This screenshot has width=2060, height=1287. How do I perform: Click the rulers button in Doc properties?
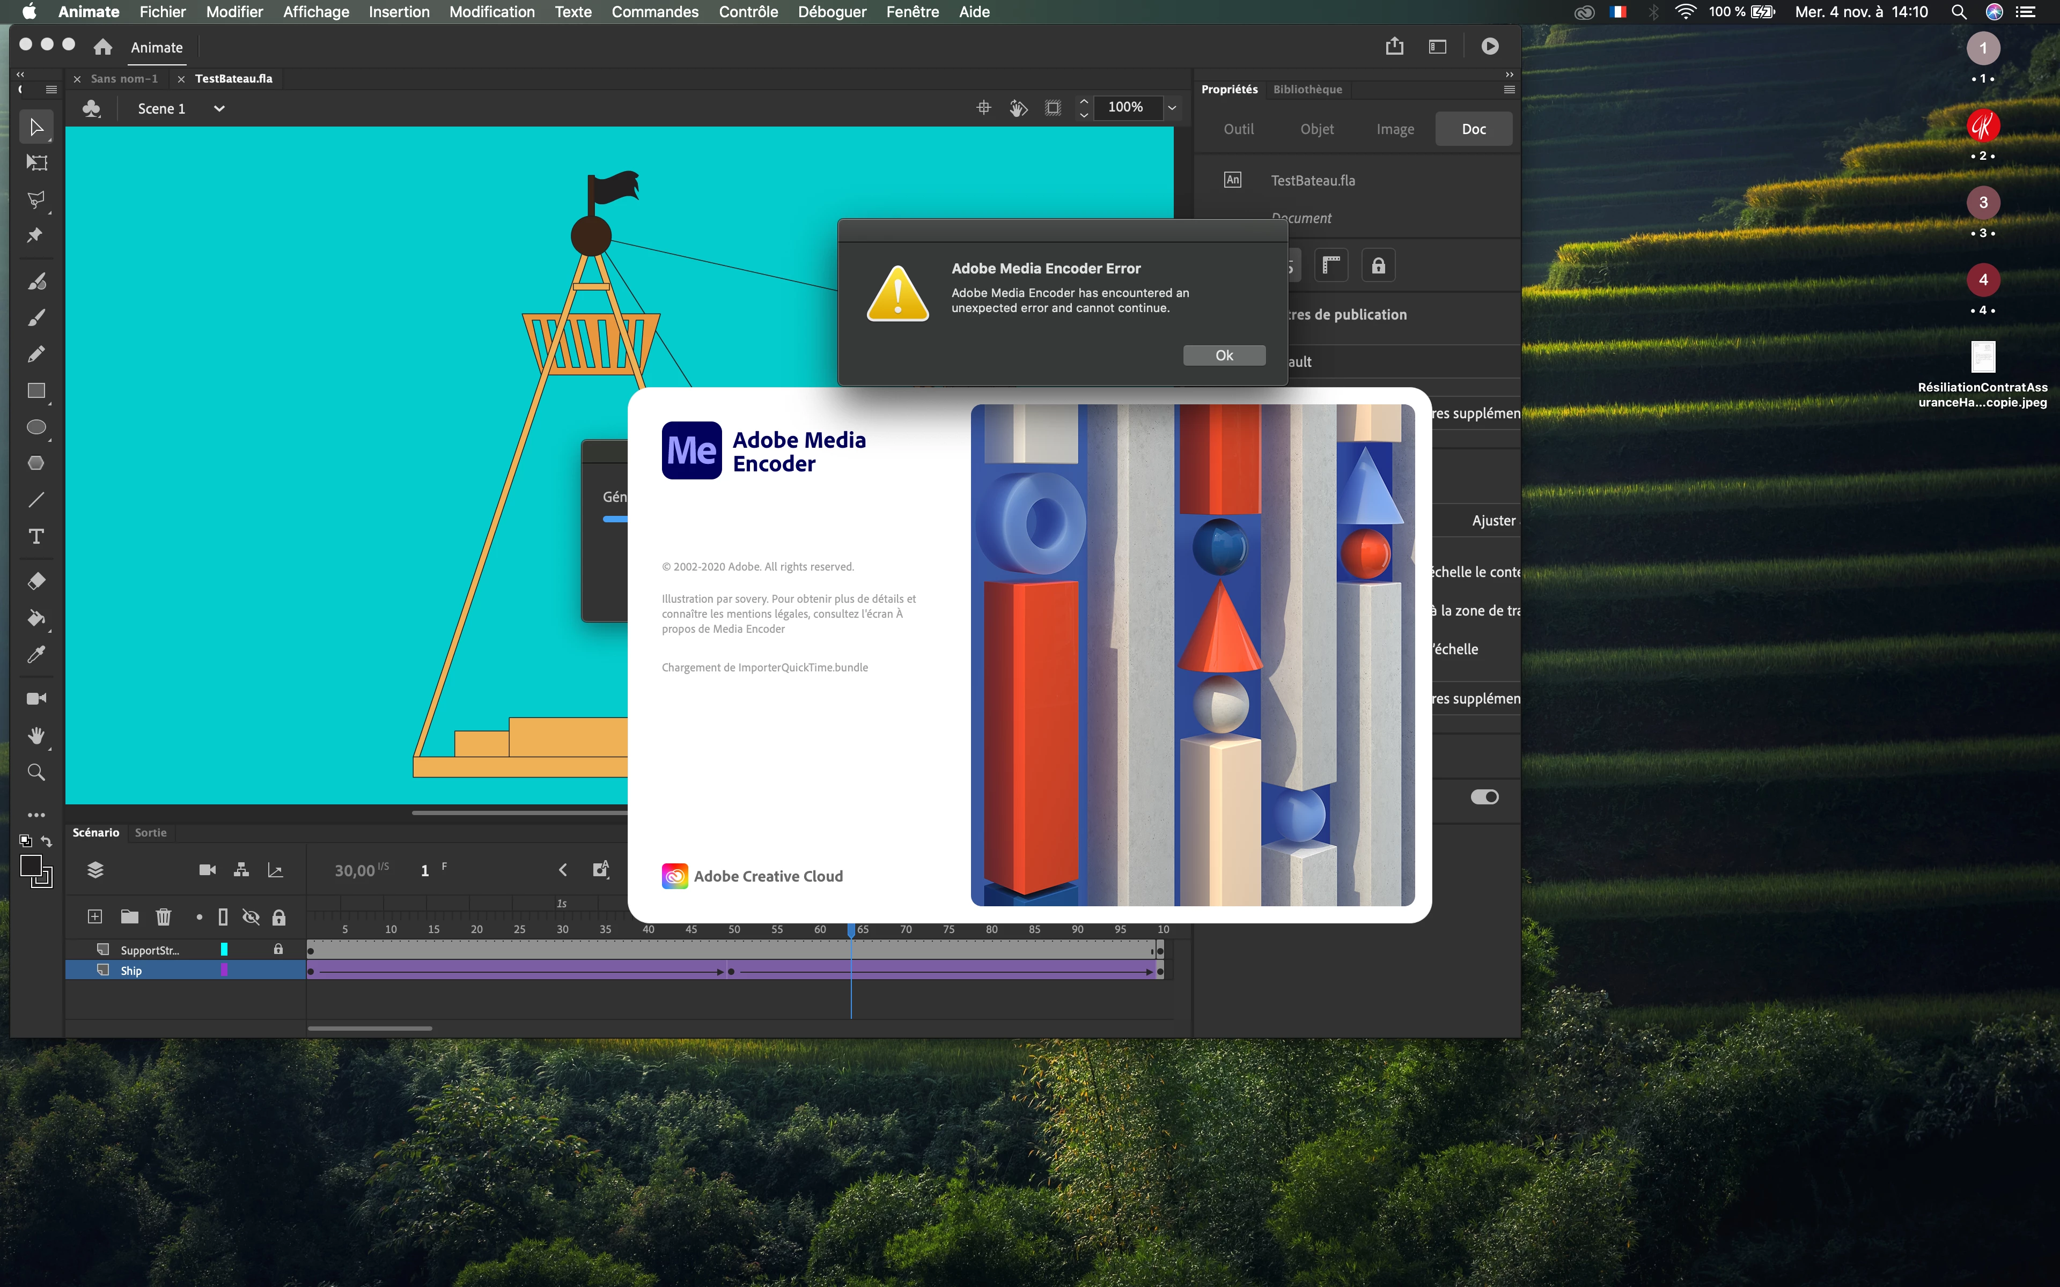(x=1331, y=265)
